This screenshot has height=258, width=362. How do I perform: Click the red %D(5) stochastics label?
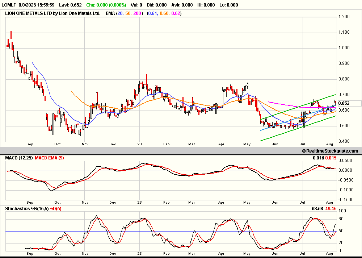point(55,209)
